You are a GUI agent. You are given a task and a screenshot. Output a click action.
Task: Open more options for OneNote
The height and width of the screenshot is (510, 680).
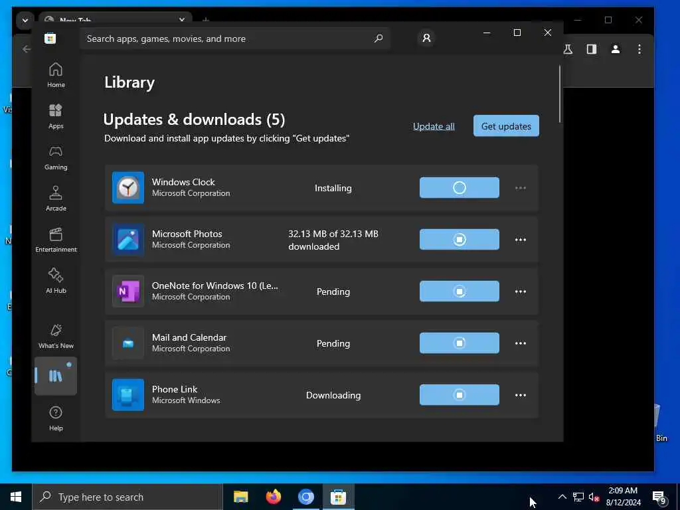coord(521,292)
